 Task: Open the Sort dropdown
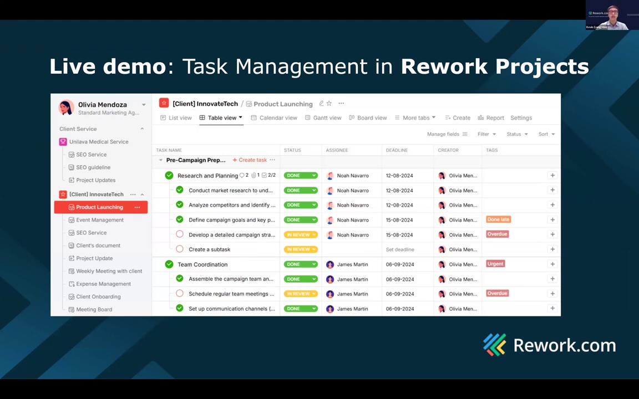click(x=546, y=134)
